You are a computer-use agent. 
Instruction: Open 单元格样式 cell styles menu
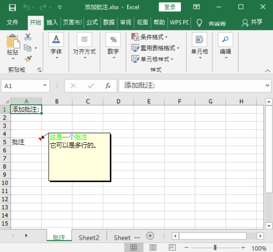coord(153,59)
